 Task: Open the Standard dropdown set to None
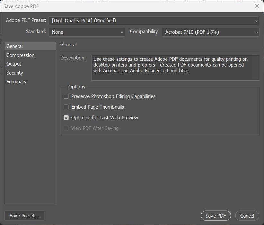tap(86, 32)
